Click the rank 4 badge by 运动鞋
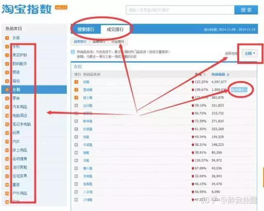This screenshot has height=211, width=264. coord(76,106)
